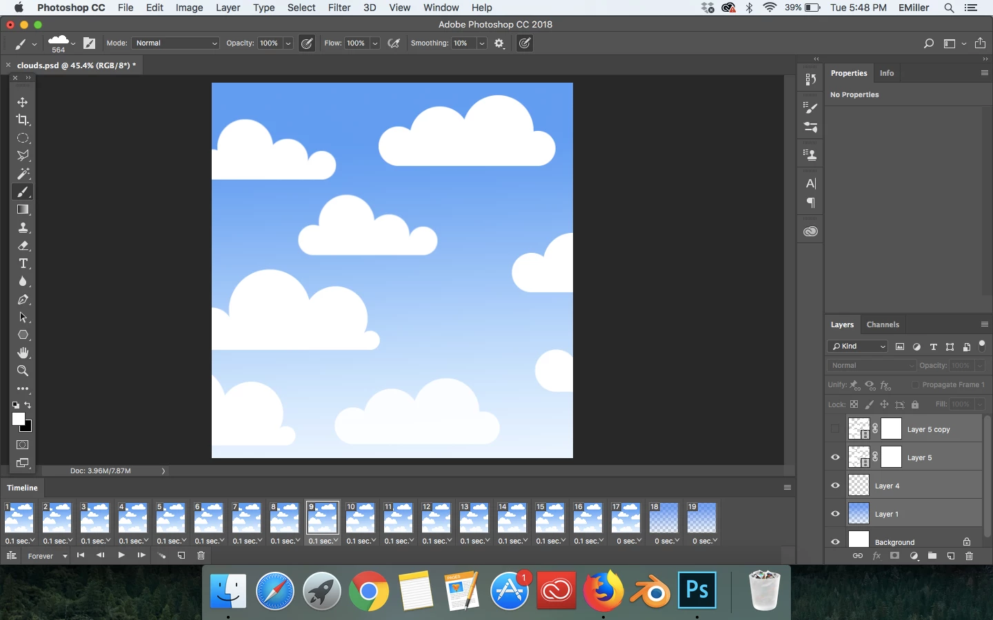Screen dimensions: 993x620
Task: Hide Layer 1 visibility
Action: (x=835, y=514)
